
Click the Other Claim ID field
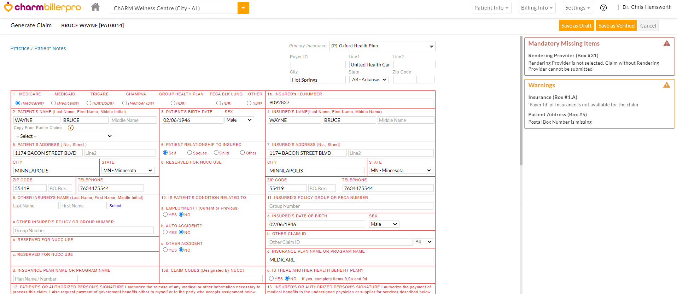[x=340, y=242]
